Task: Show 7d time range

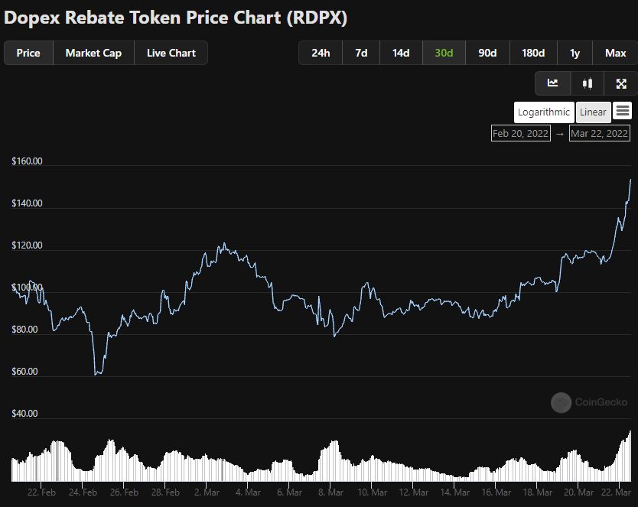Action: (x=361, y=53)
